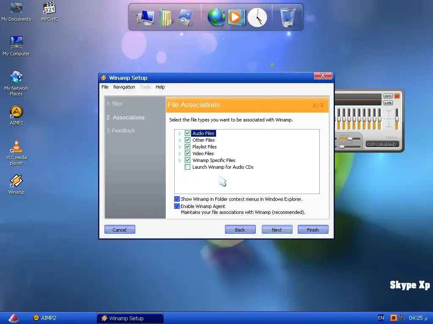Click the watermelon Start button

(14, 318)
